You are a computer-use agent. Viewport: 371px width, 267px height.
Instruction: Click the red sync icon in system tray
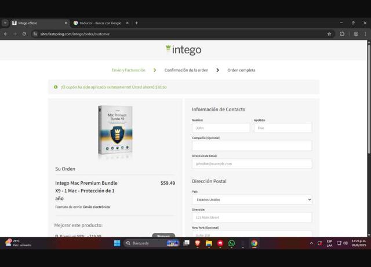[320, 243]
